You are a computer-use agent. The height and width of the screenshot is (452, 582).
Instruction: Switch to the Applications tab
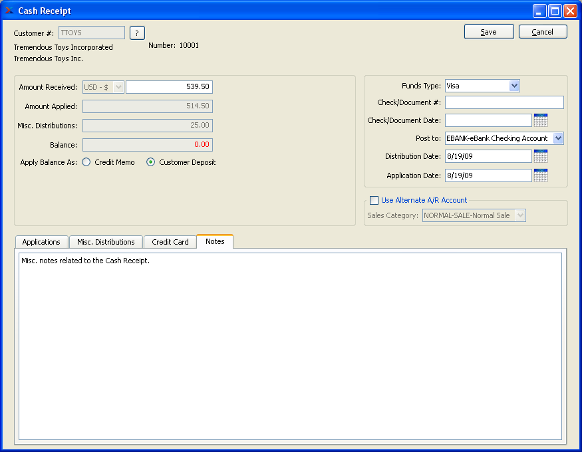pos(41,242)
